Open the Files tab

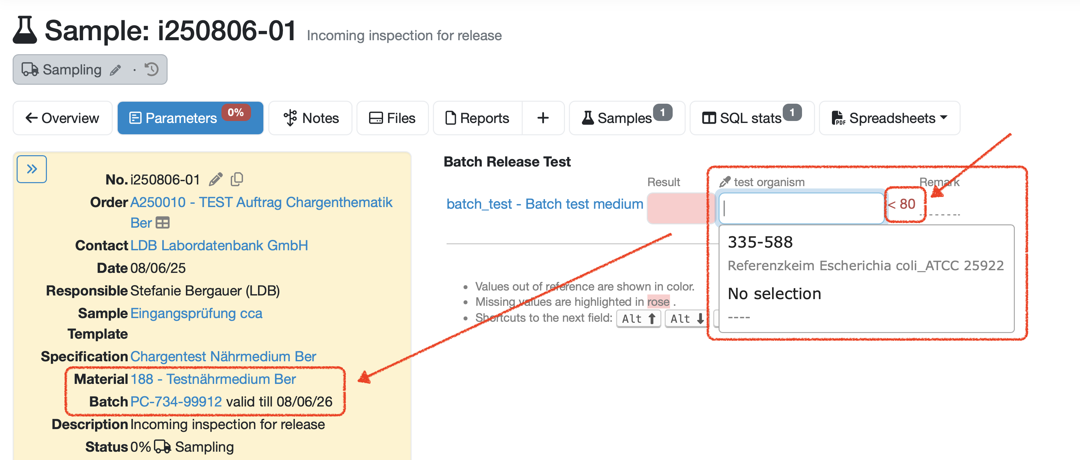point(392,118)
